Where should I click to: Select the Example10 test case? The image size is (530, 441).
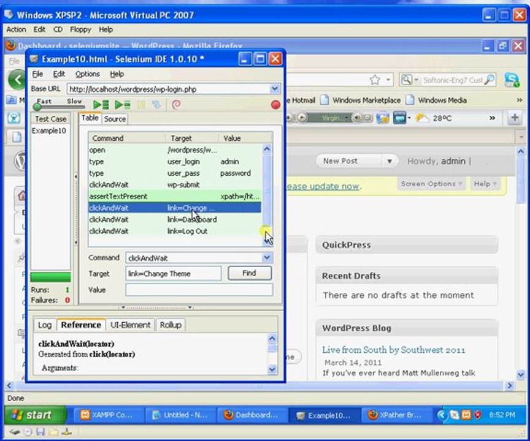coord(48,130)
